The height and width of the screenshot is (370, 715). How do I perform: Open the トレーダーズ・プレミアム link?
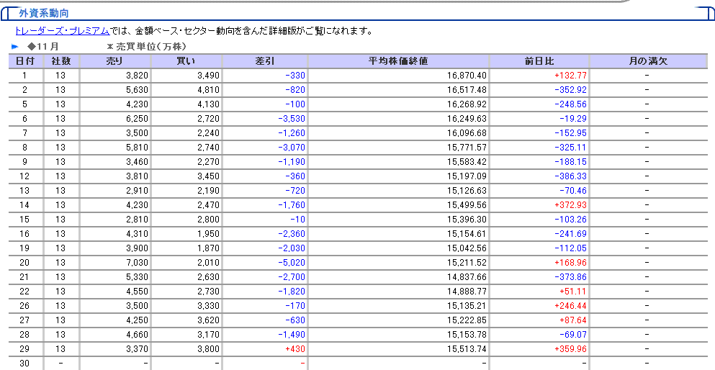pyautogui.click(x=62, y=31)
